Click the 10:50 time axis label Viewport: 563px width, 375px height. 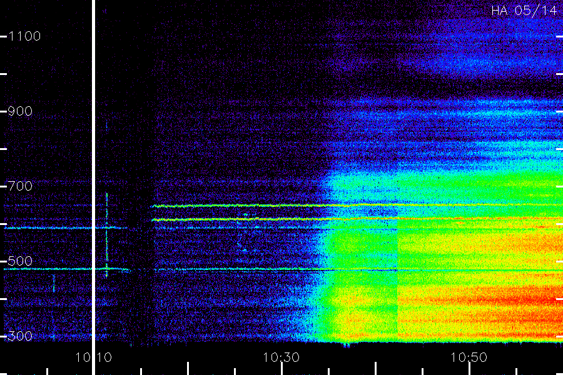(x=469, y=357)
